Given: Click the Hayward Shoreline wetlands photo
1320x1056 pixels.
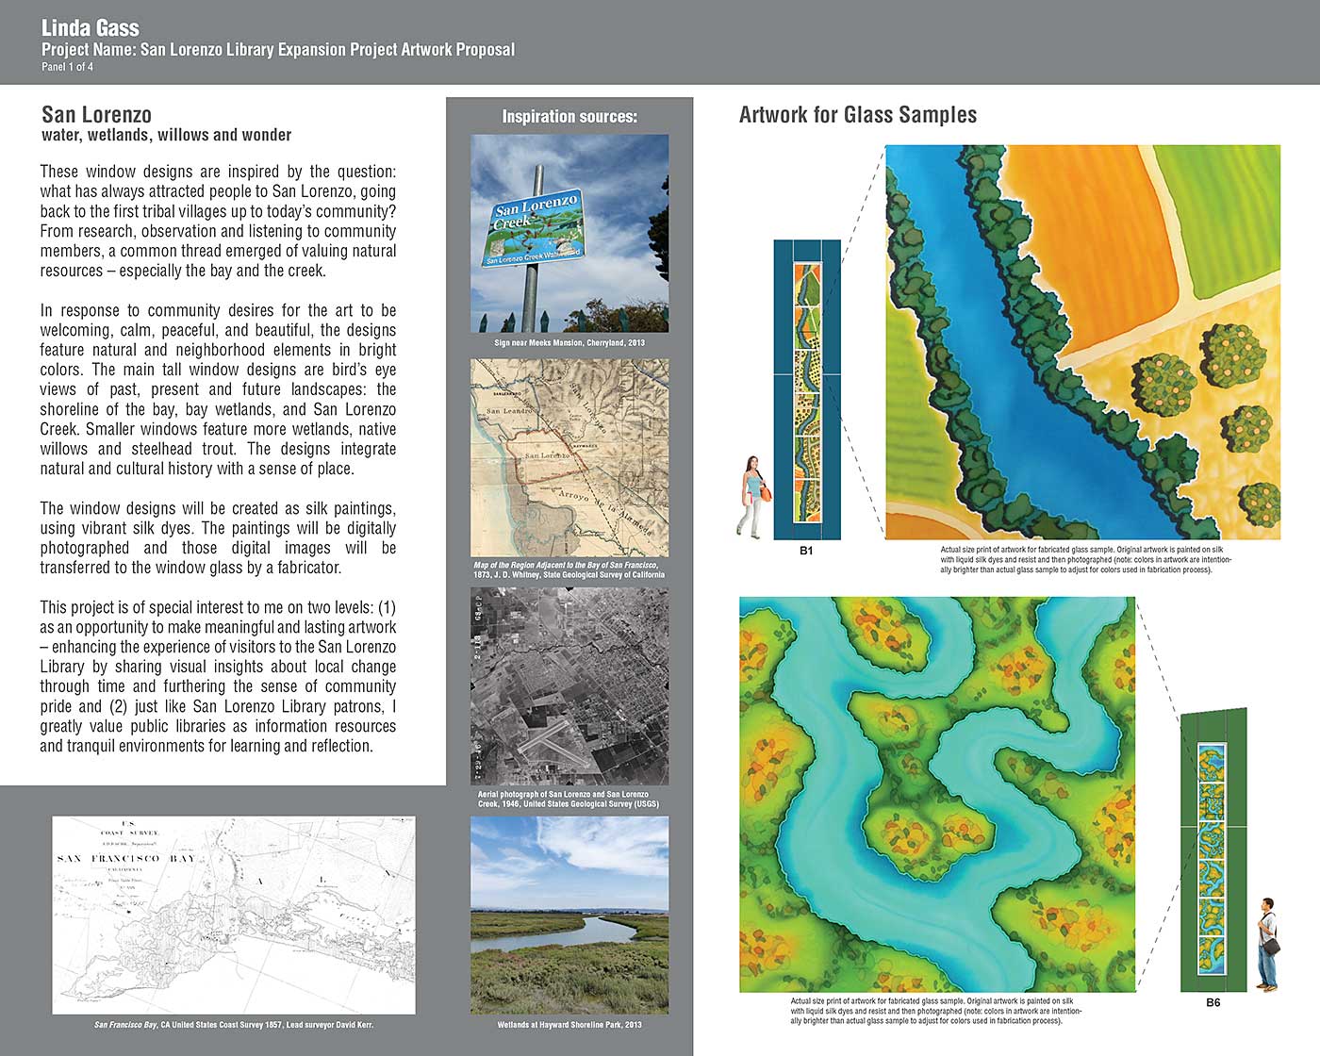Looking at the screenshot, I should pyautogui.click(x=569, y=916).
